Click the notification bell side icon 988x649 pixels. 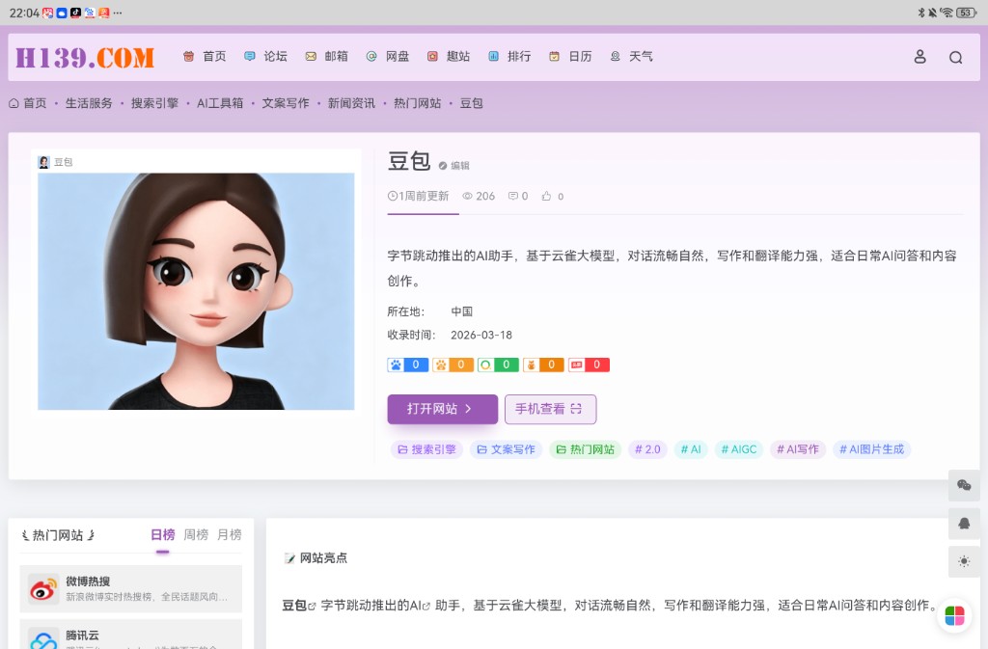coord(964,524)
